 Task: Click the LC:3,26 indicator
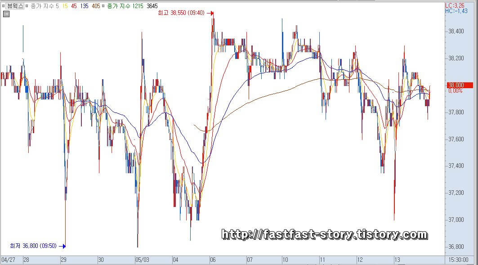click(455, 5)
